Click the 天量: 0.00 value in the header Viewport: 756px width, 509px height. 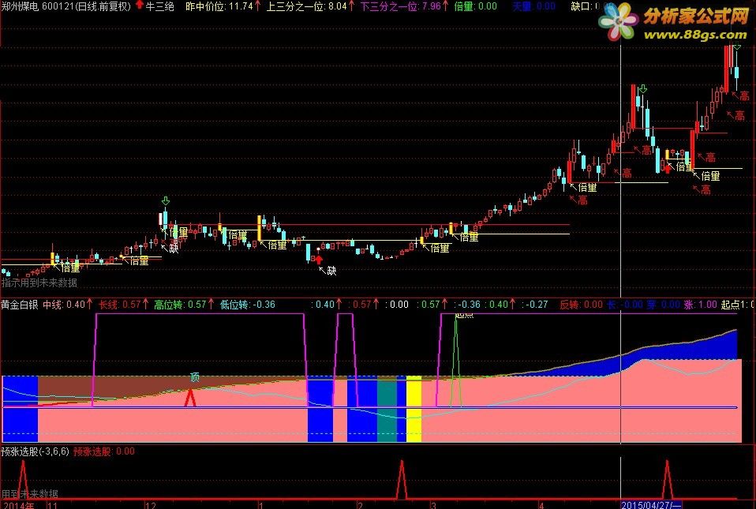click(x=533, y=6)
